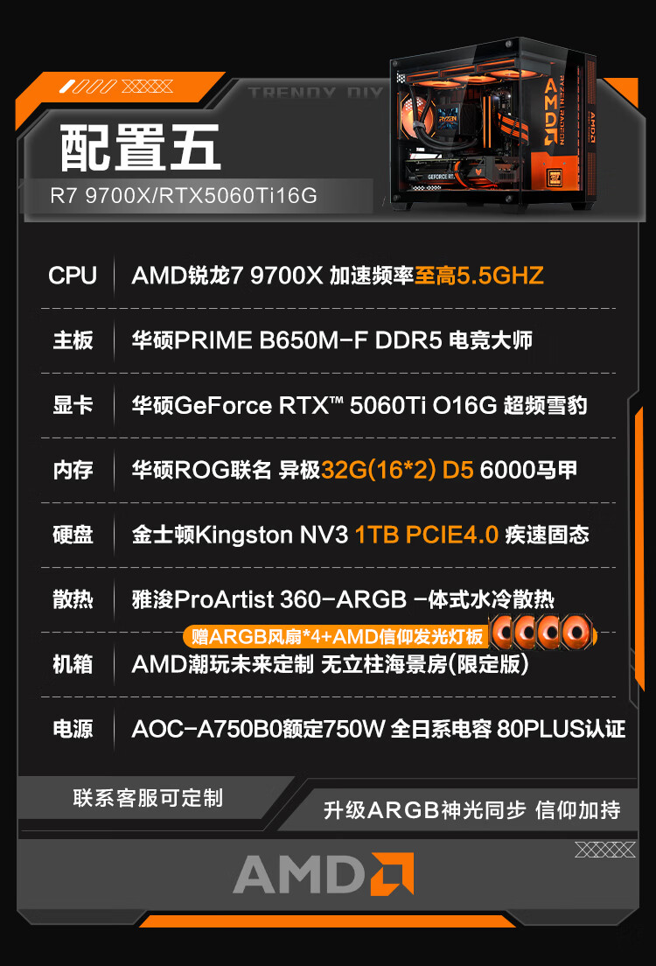Click the 主板 row with 华硕PRIME B650M-F
Viewport: 656px width, 966px height.
[x=328, y=340]
